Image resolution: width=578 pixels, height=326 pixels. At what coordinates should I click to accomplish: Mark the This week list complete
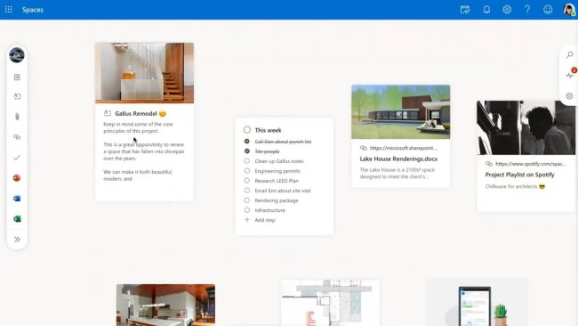247,129
